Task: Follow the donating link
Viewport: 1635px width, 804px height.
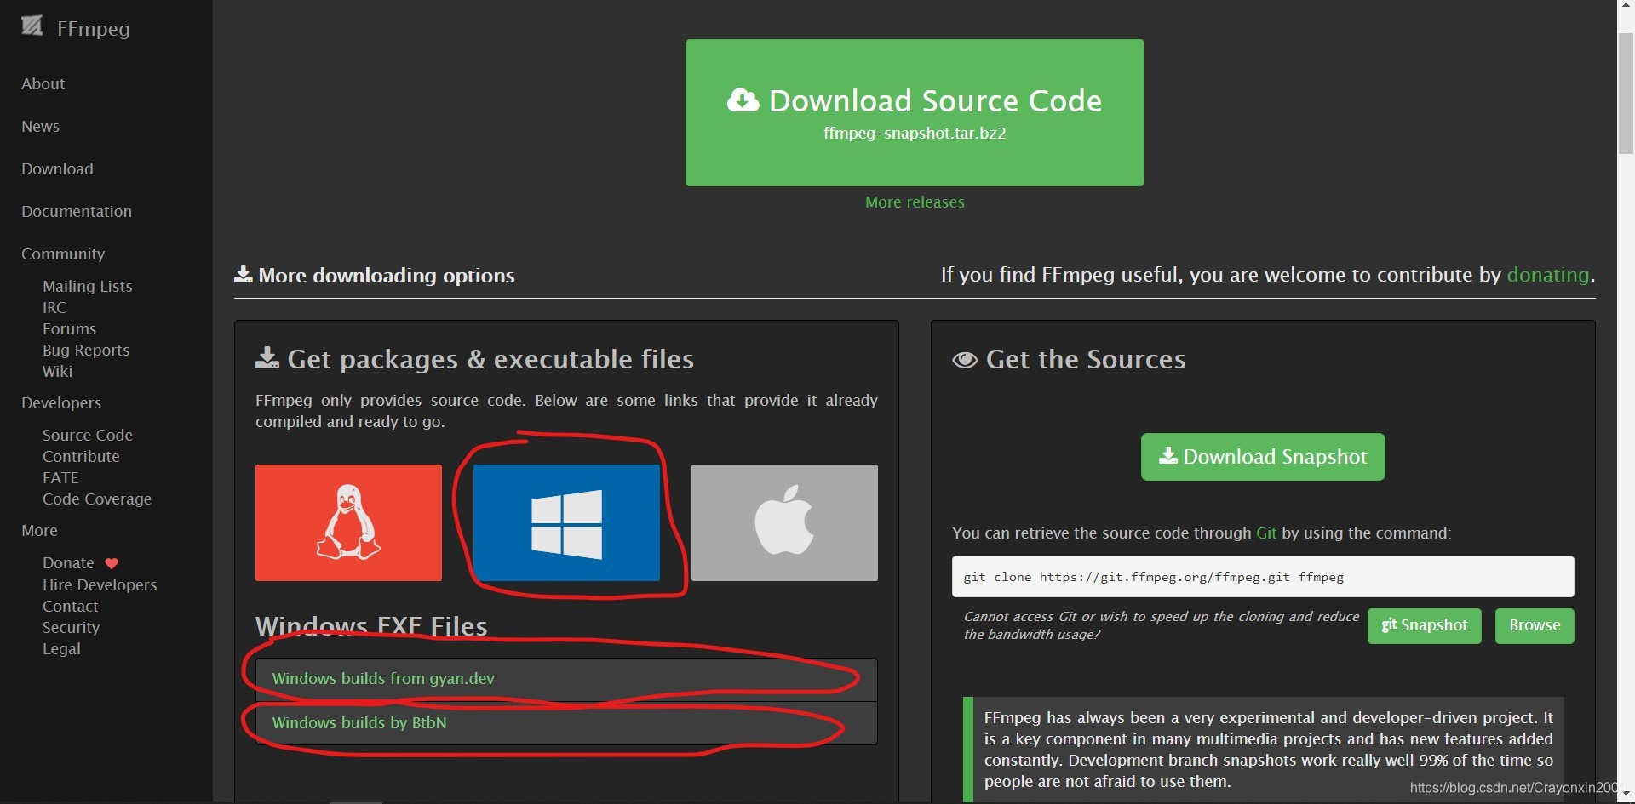Action: point(1548,275)
